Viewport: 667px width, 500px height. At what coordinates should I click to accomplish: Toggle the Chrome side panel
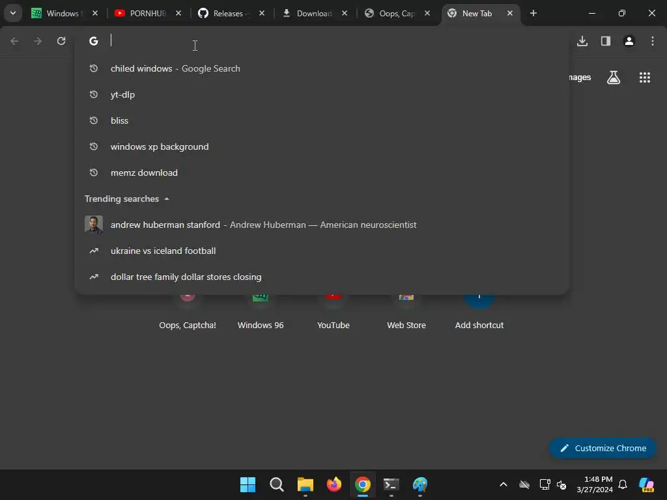[x=606, y=41]
